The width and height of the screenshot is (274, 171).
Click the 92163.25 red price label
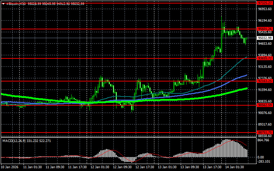click(265, 81)
